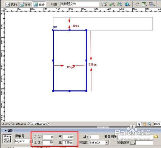This screenshot has height=148, width=161.
Task: Browse for background image folder icon
Action: [156, 136]
